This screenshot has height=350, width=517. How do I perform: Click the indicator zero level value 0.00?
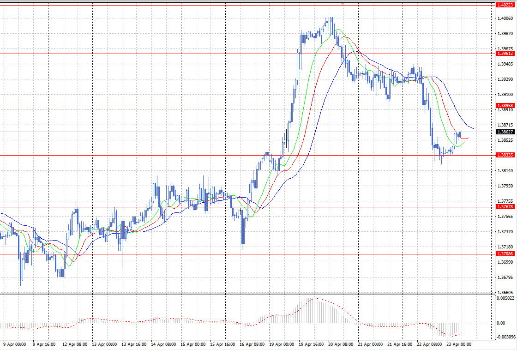(x=500, y=323)
